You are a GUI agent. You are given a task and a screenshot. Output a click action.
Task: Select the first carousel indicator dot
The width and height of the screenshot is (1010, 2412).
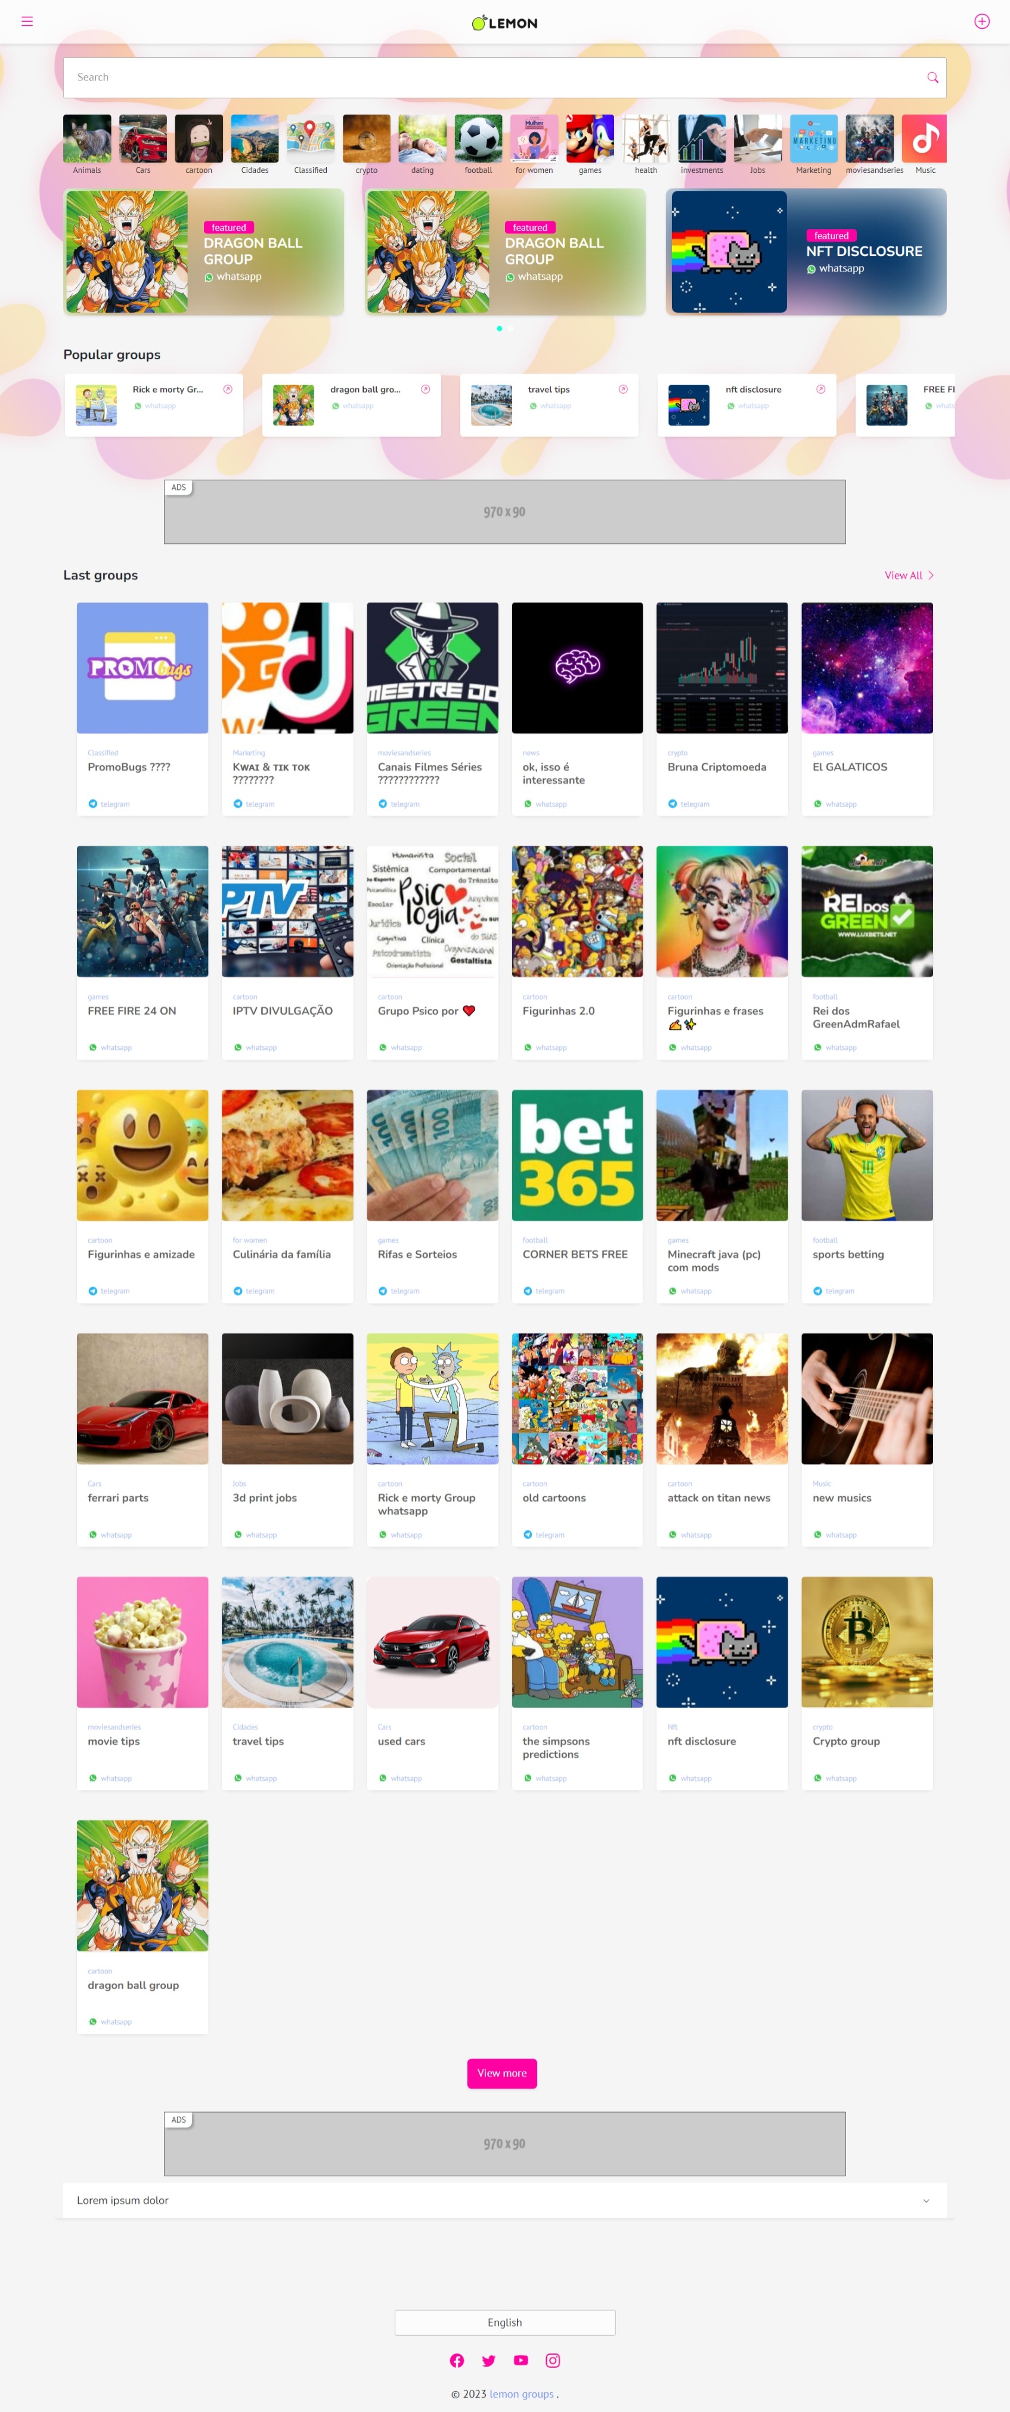pyautogui.click(x=499, y=329)
